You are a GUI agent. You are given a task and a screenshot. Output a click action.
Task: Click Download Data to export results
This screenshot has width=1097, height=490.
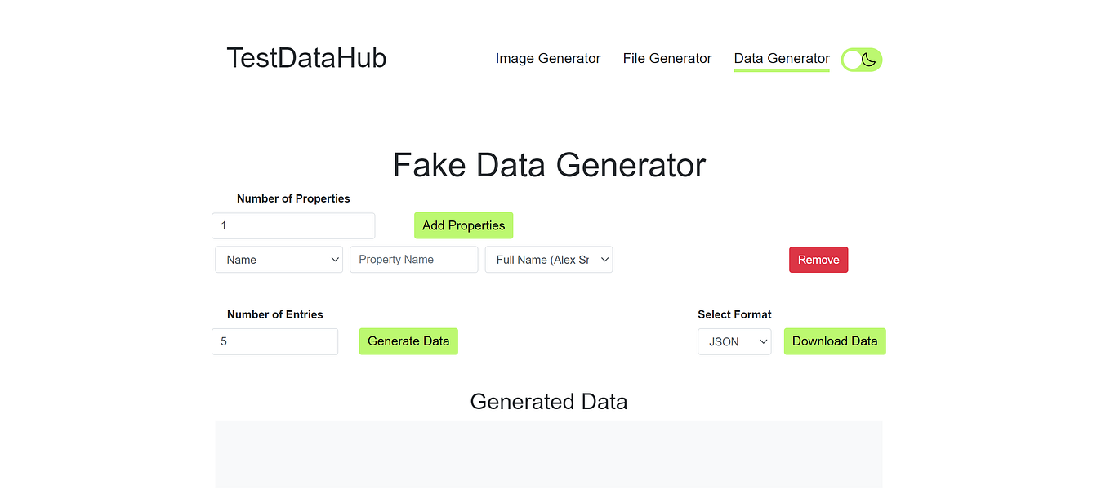click(x=834, y=341)
